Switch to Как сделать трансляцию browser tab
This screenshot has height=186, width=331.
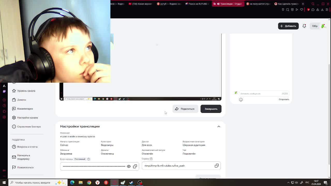287,4
